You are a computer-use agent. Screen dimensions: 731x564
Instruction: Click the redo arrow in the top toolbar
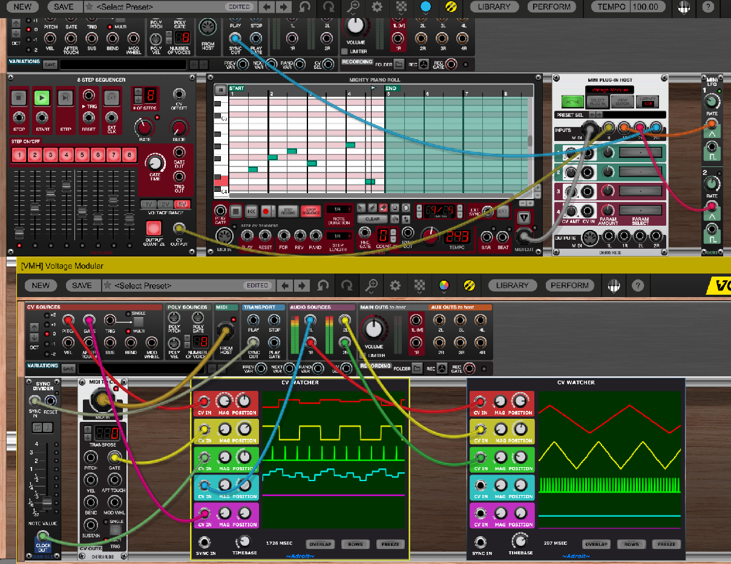pos(329,7)
